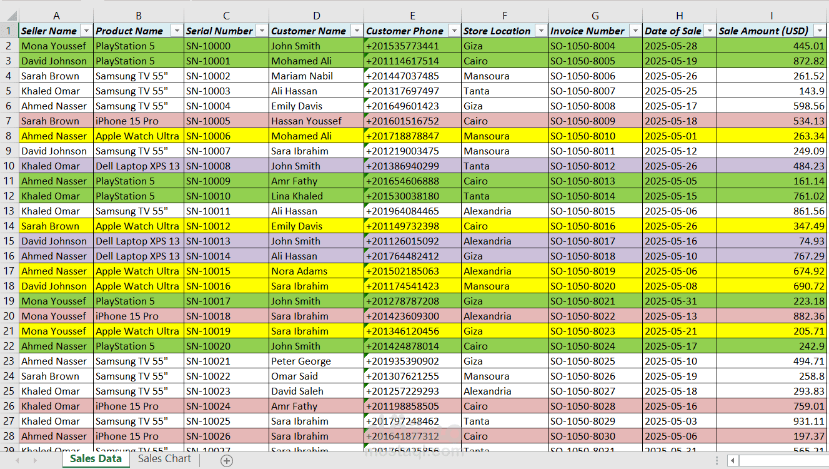Screen dimensions: 829x469
Task: Open the Sale Amount (USD) filter dropdown
Action: tap(820, 31)
